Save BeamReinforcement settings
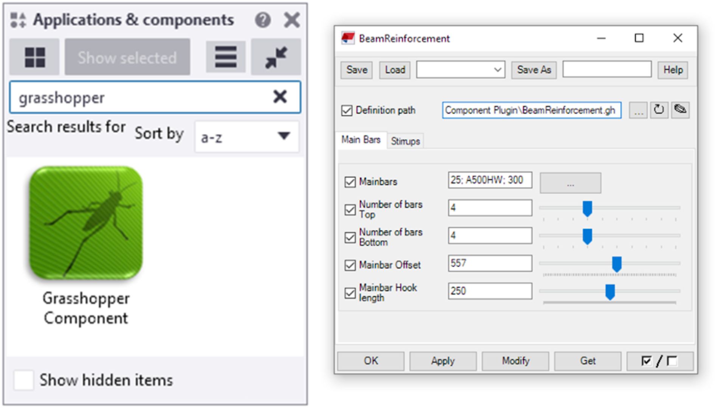The image size is (726, 408). 357,70
